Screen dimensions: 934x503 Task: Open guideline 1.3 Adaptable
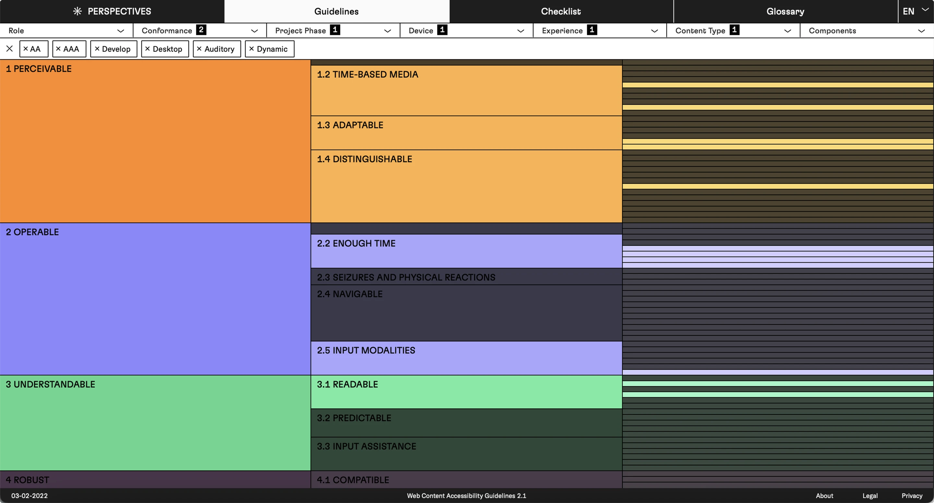466,133
